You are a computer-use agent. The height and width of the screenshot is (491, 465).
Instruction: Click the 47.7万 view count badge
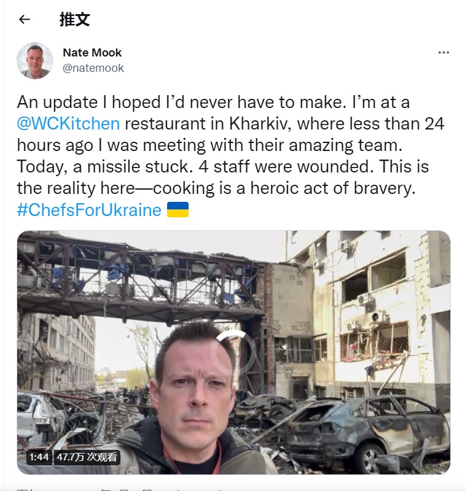(87, 457)
